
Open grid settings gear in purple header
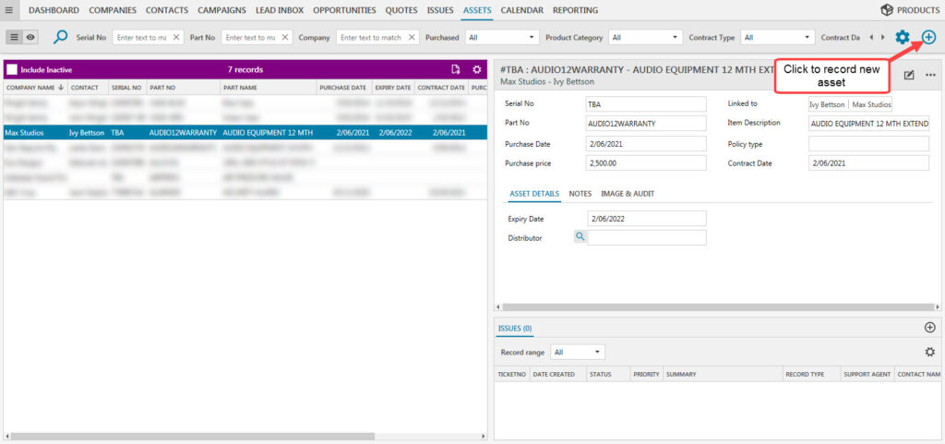(x=477, y=69)
